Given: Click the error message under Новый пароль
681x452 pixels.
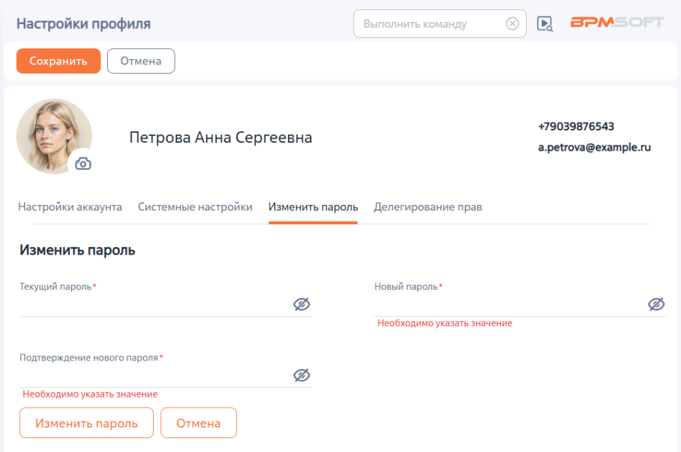Looking at the screenshot, I should click(445, 323).
